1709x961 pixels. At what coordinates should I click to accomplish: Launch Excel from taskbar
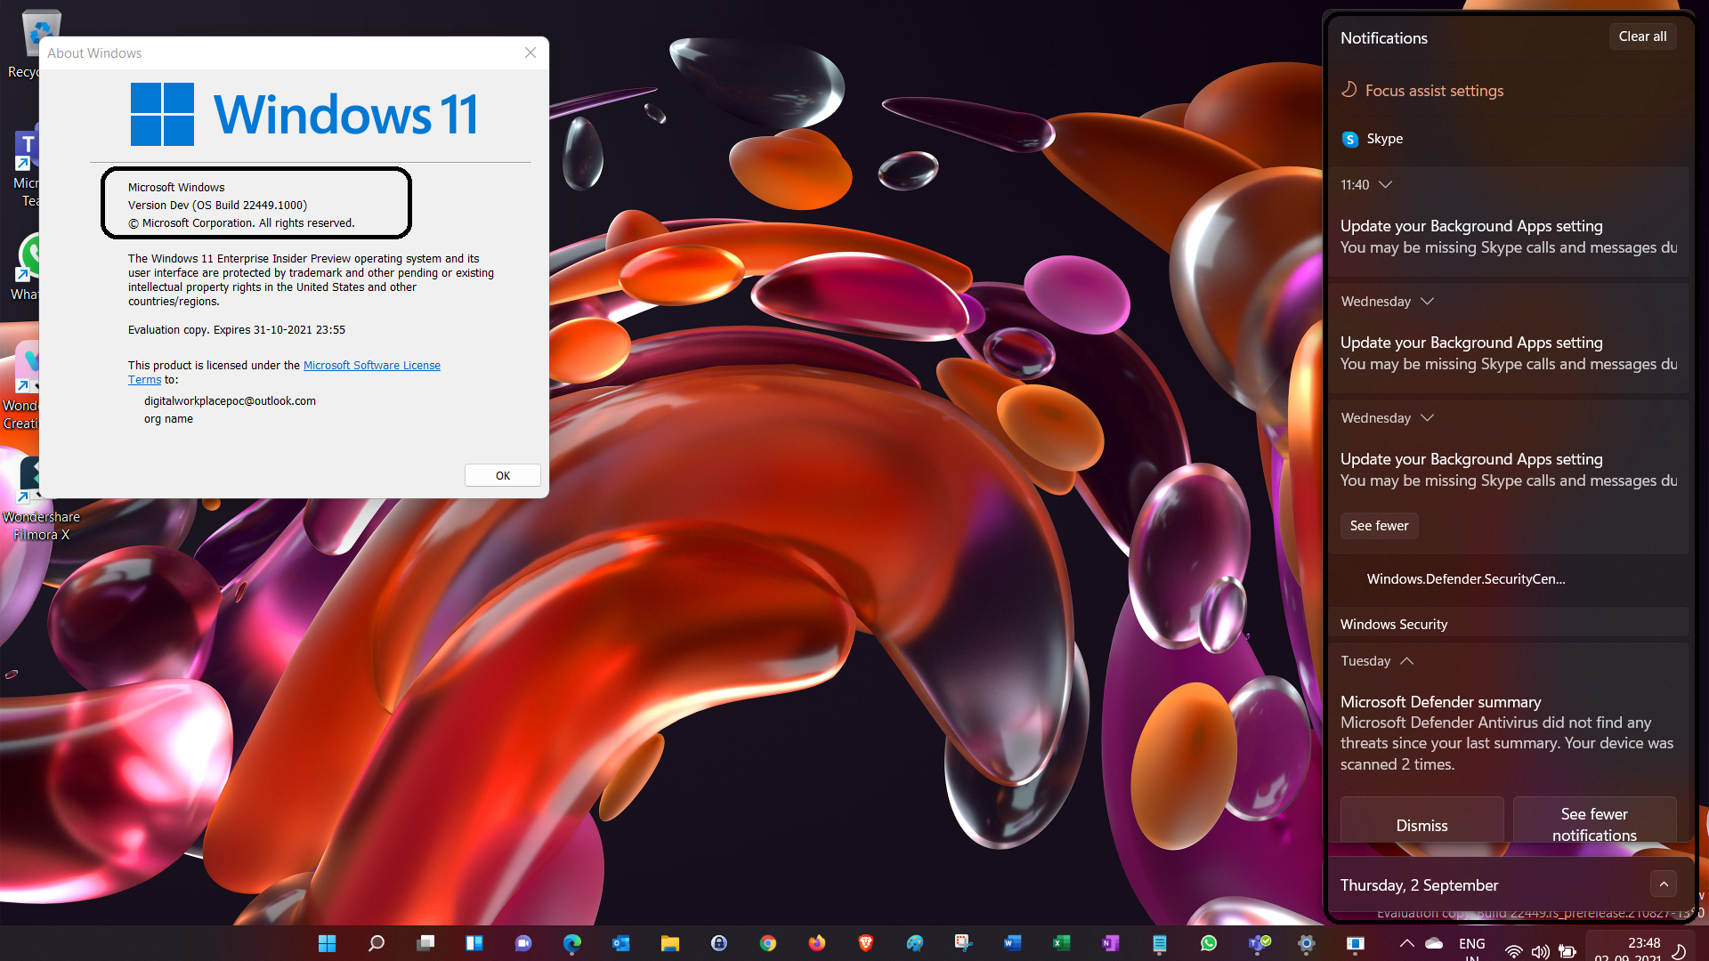click(1062, 943)
